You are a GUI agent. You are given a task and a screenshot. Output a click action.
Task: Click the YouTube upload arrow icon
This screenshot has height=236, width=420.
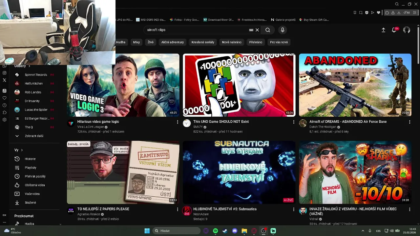(383, 30)
